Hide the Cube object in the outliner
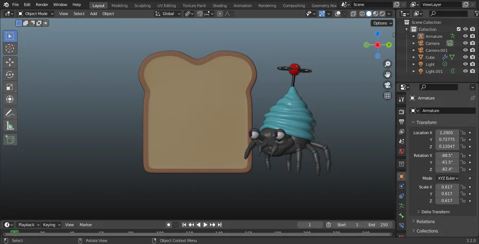 click(465, 57)
